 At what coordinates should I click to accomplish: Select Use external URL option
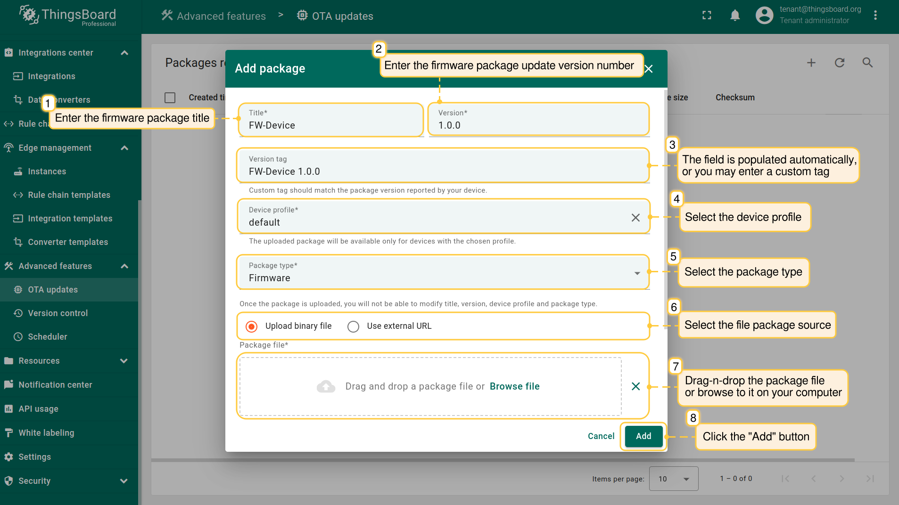353,326
